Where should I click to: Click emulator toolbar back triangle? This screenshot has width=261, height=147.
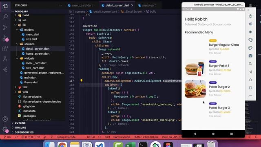click(250, 72)
